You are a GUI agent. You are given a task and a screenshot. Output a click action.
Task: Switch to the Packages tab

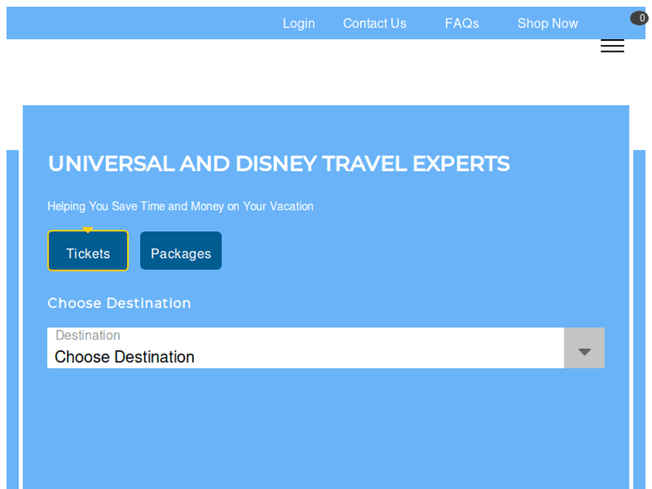click(181, 253)
